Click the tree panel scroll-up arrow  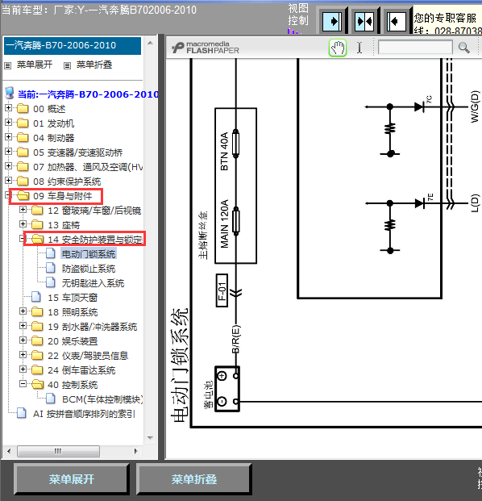click(x=151, y=43)
